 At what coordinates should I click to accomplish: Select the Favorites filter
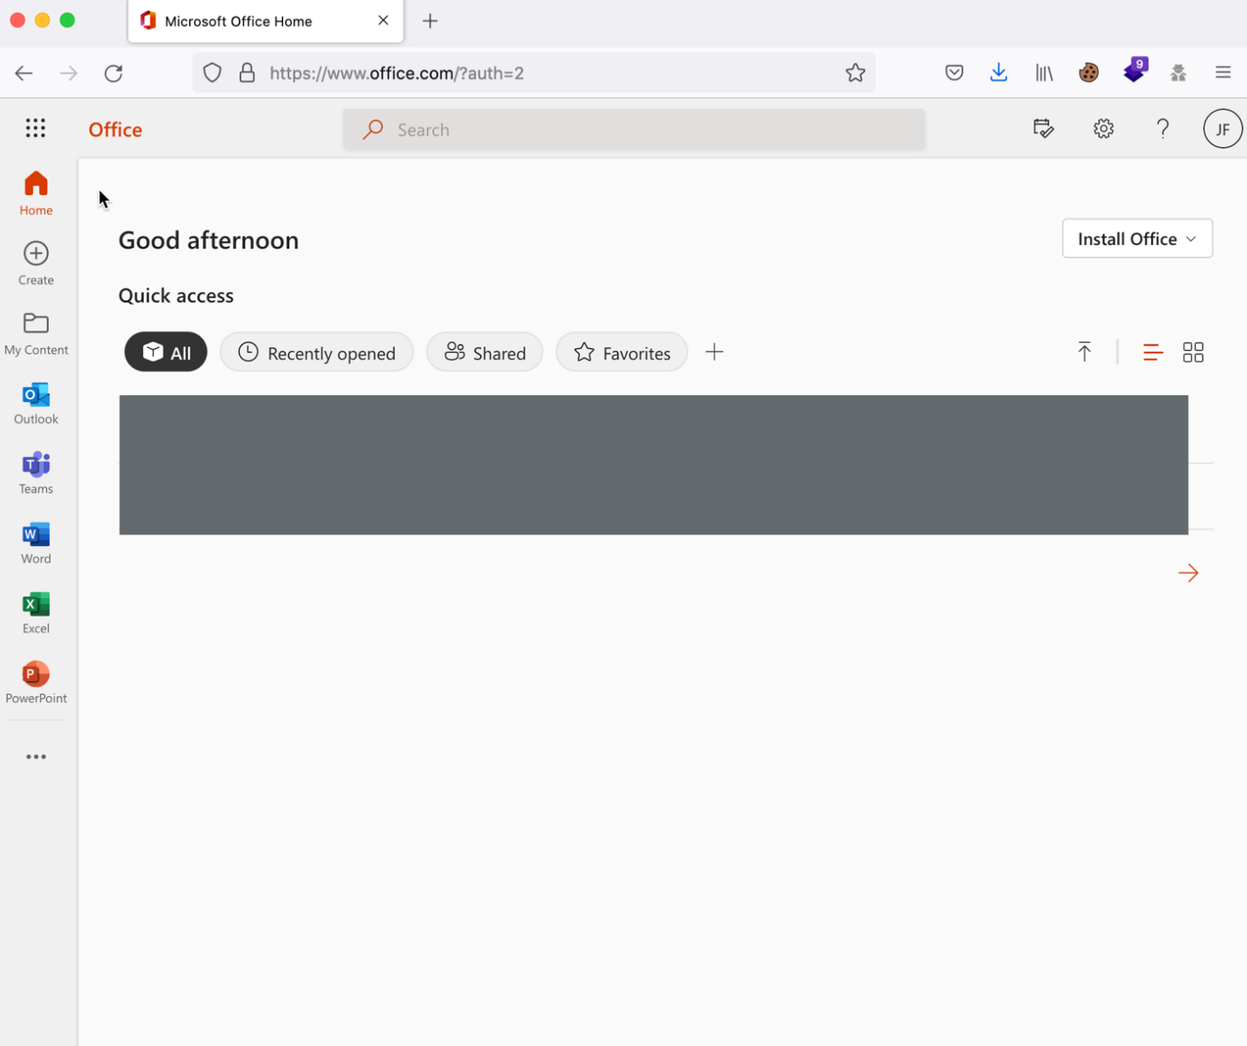pos(621,353)
